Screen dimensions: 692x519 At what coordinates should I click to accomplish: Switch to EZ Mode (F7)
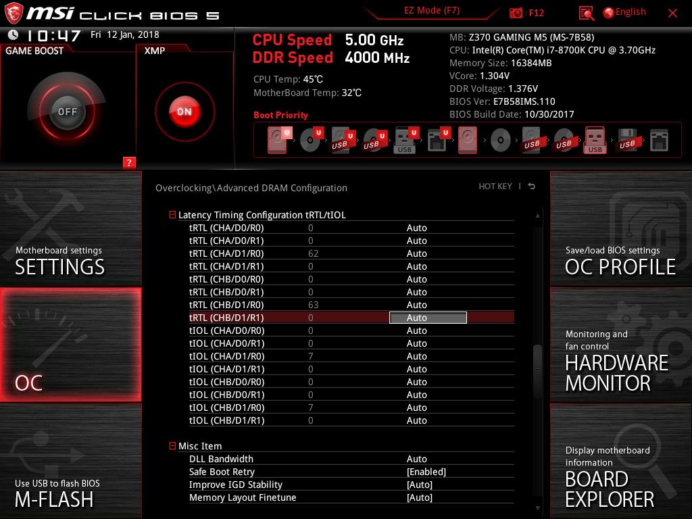click(432, 11)
